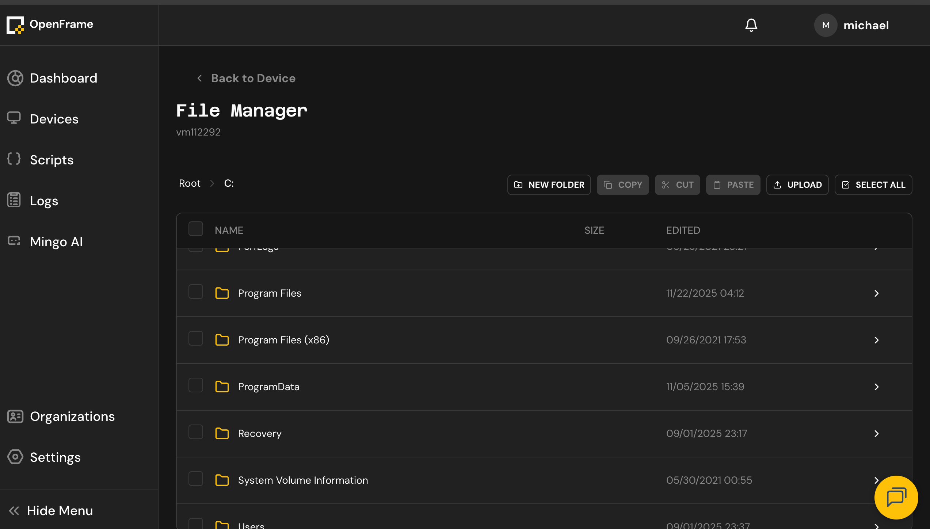Open the System Volume Information folder name
This screenshot has height=529, width=930.
coord(303,480)
